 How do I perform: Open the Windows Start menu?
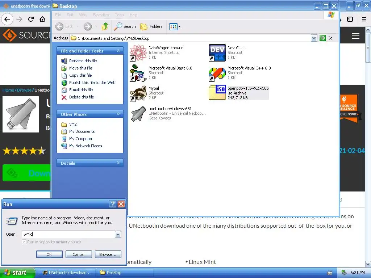17,273
